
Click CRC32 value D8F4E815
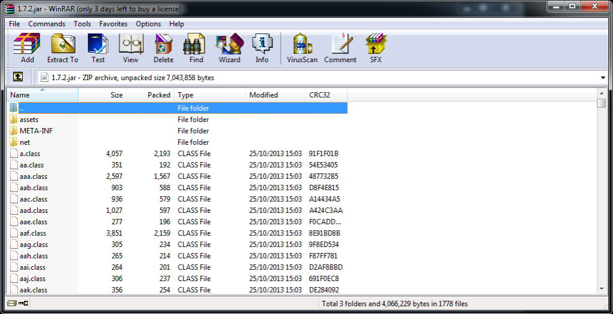[x=324, y=187]
